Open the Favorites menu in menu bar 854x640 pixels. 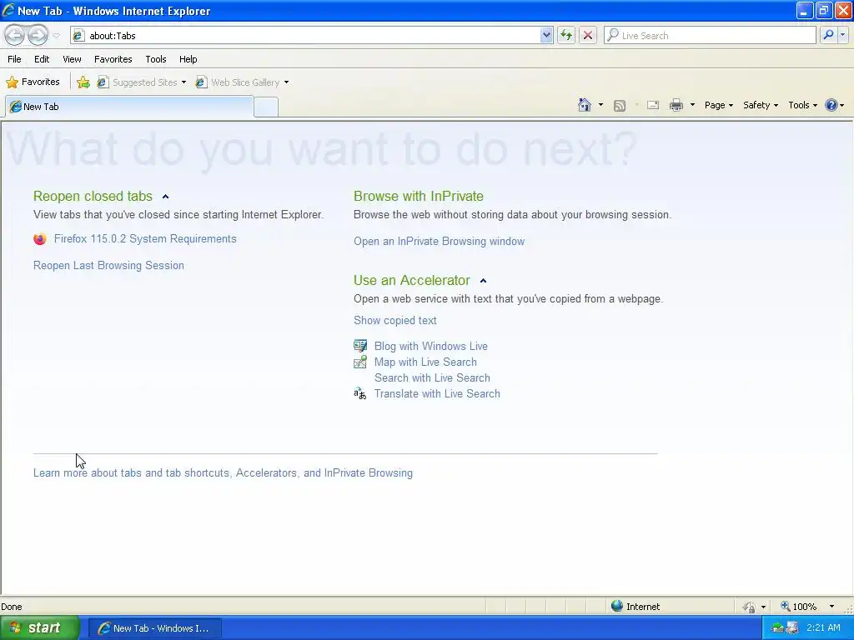[x=113, y=59]
